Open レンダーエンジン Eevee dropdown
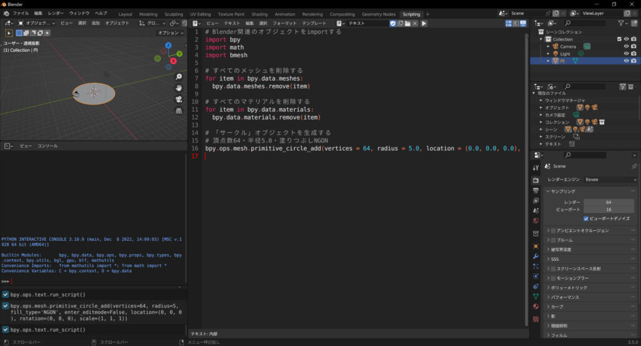The height and width of the screenshot is (346, 641). 611,180
